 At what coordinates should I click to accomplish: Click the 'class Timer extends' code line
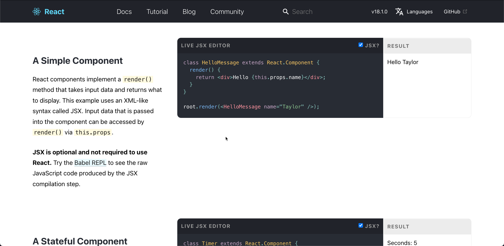pyautogui.click(x=241, y=243)
